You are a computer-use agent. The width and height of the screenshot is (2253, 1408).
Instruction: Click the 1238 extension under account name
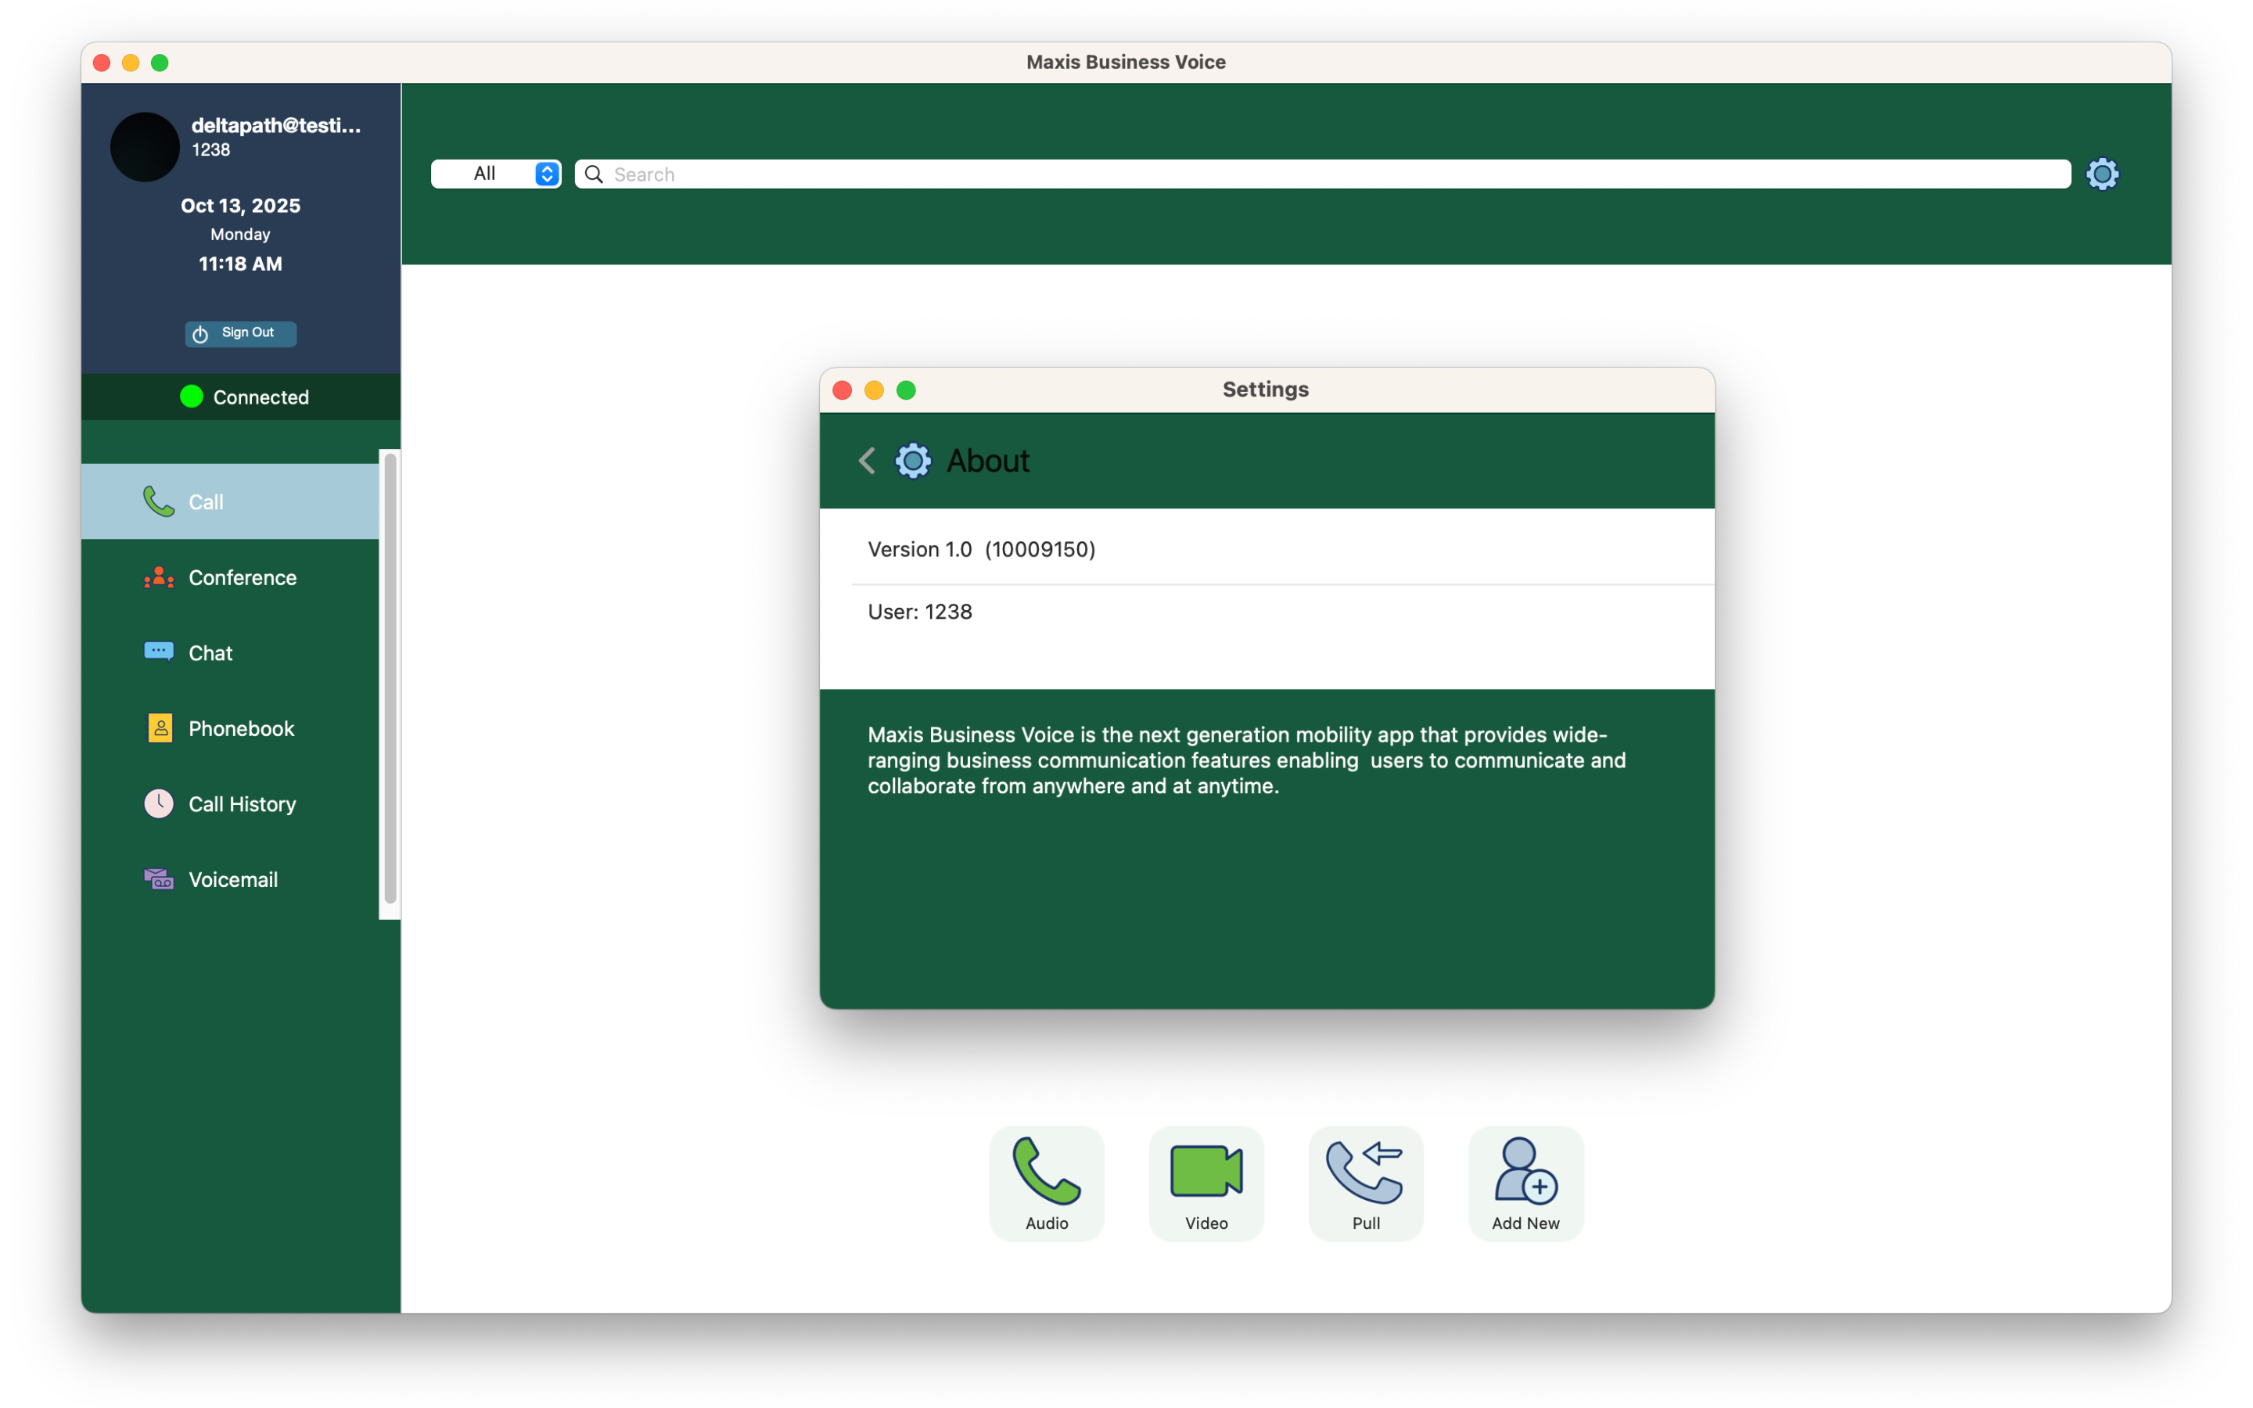pos(210,150)
